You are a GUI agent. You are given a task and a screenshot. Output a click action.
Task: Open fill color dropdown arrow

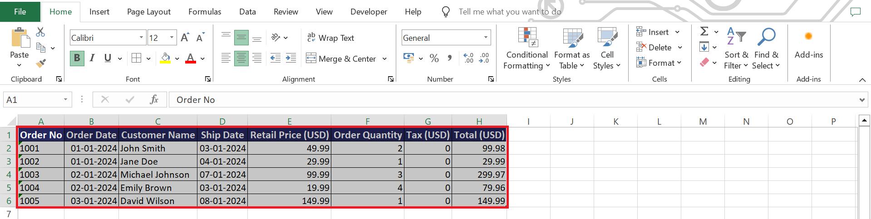pyautogui.click(x=177, y=58)
